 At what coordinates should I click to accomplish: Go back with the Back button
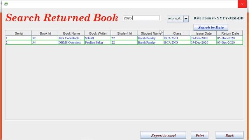(x=230, y=135)
